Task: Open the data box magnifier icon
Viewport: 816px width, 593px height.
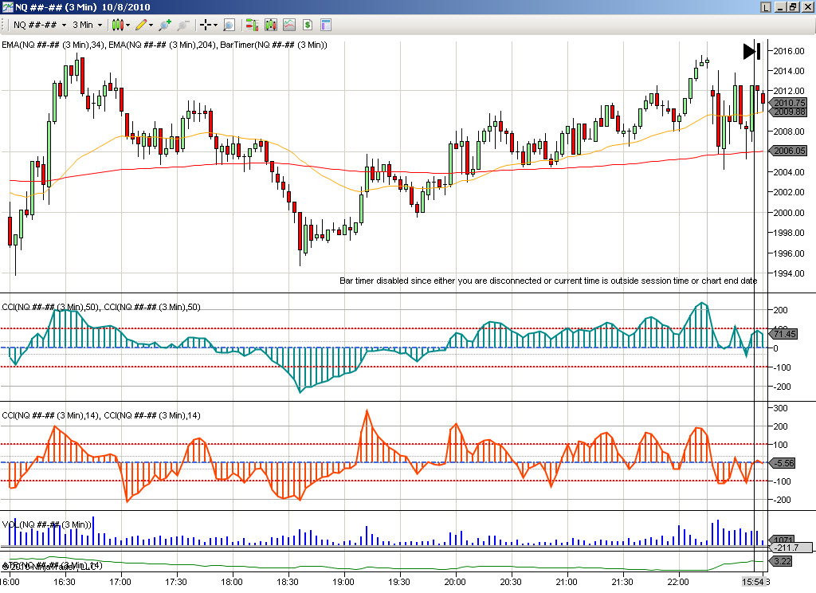Action: click(x=229, y=25)
